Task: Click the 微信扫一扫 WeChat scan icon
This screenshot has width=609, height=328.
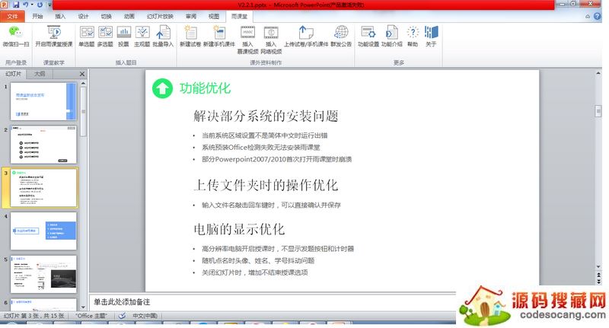Action: (x=14, y=34)
